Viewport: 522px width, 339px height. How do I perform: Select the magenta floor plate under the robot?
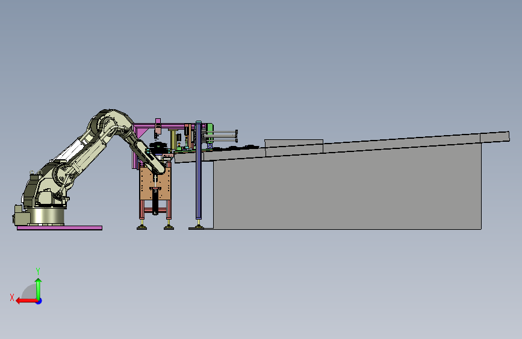[x=60, y=228]
